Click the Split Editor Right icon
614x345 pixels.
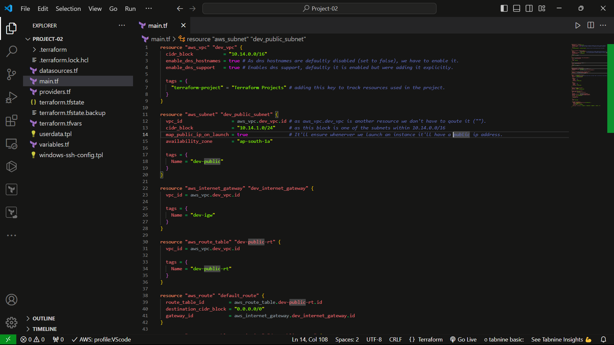point(590,26)
